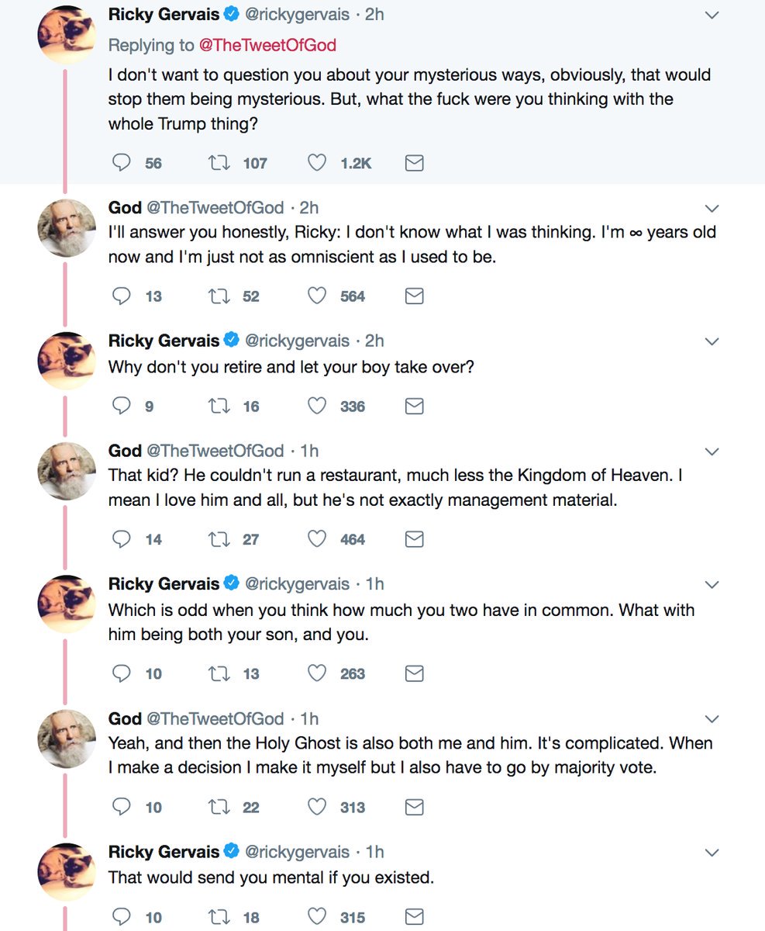Reply to the tweet about your boy taking over
The image size is (765, 931).
(121, 406)
